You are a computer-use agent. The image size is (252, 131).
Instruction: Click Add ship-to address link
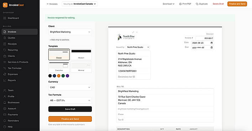59,40
